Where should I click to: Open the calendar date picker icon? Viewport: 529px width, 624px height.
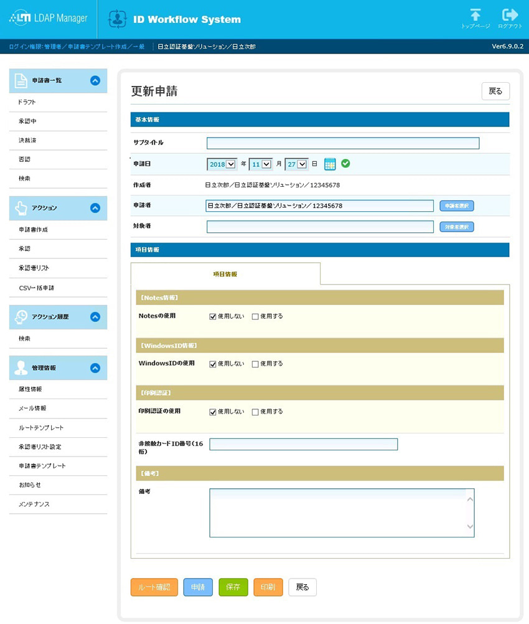pos(330,164)
